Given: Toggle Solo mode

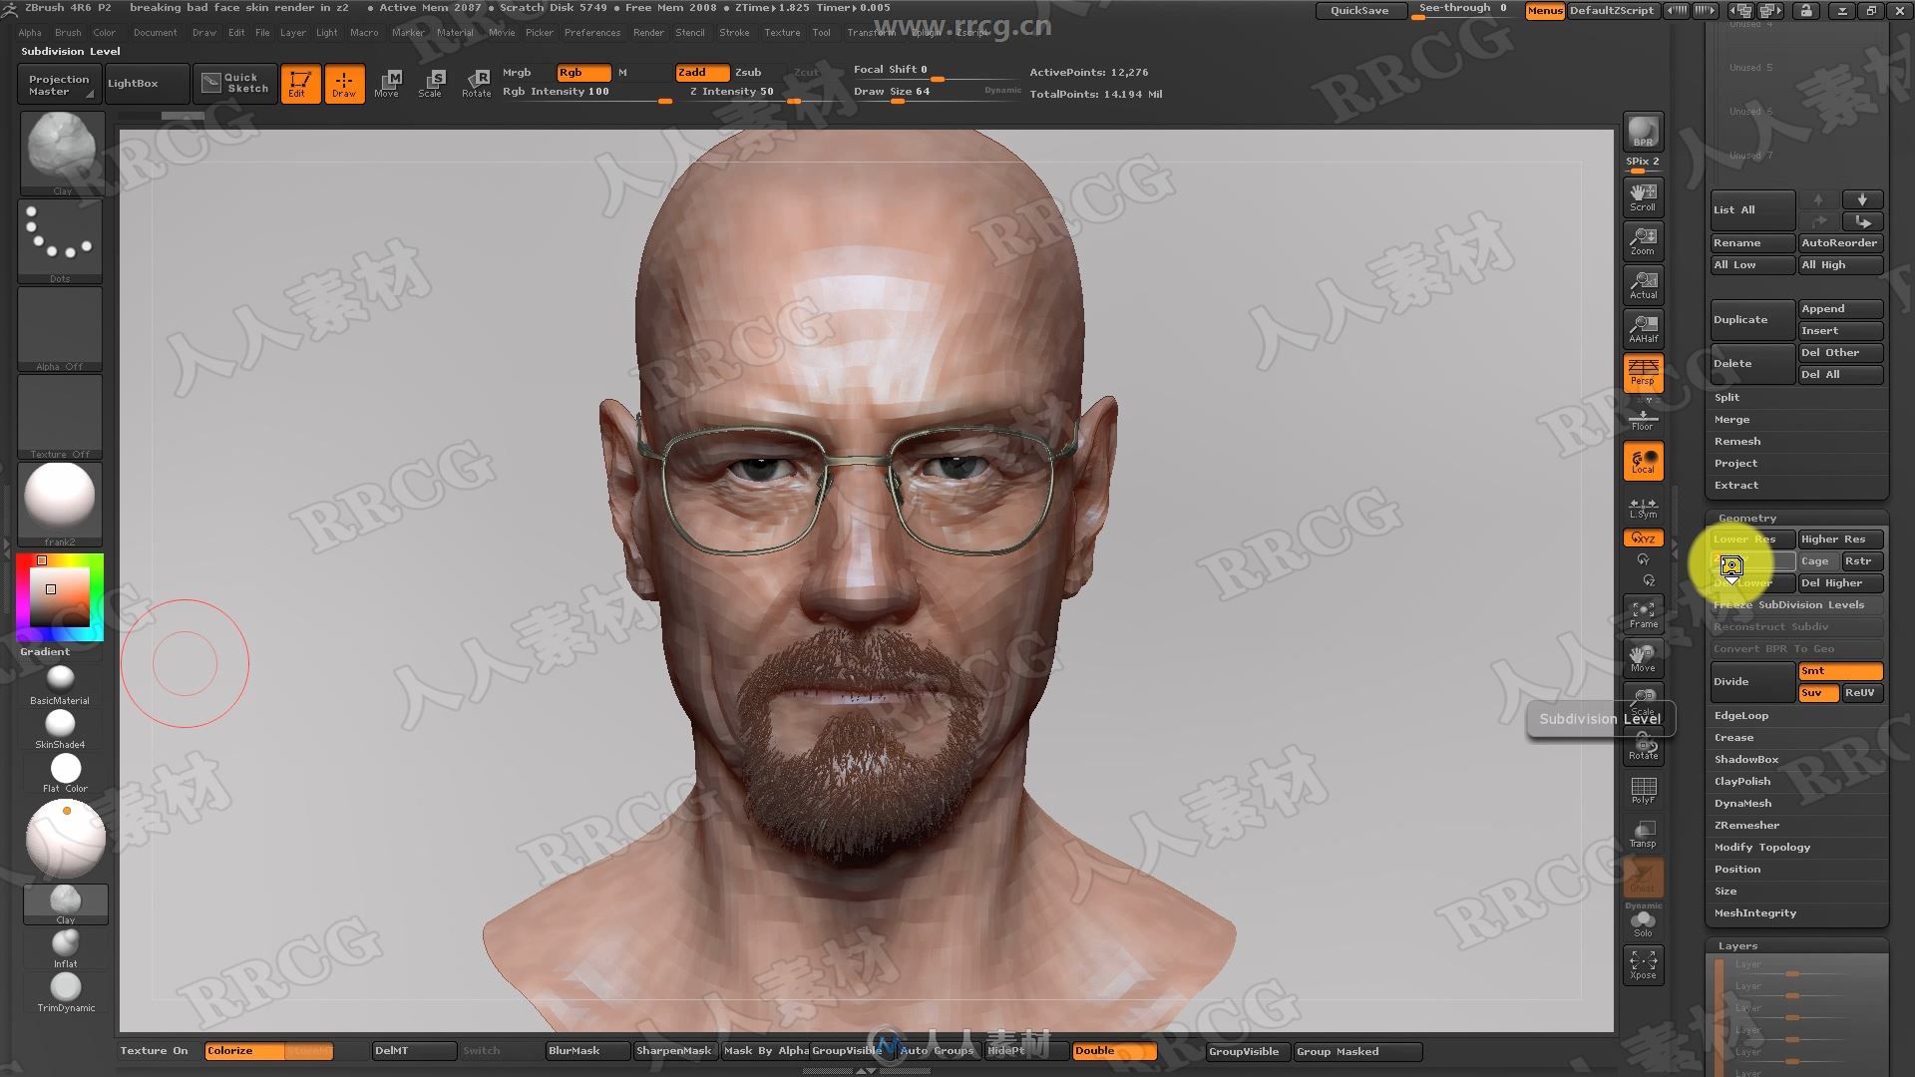Looking at the screenshot, I should click(x=1643, y=924).
